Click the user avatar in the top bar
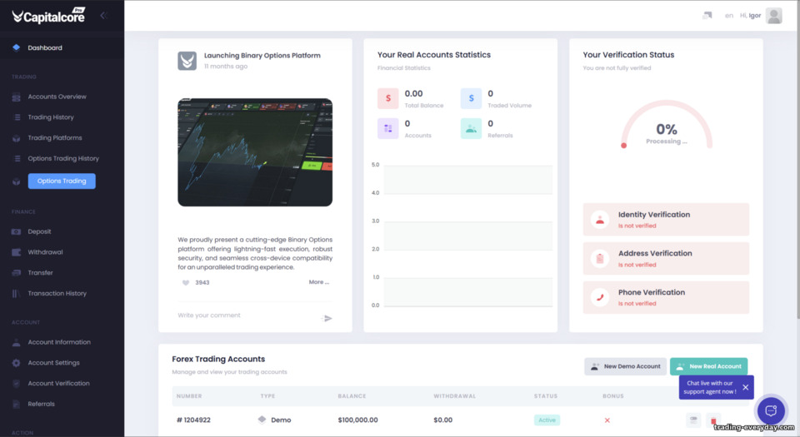This screenshot has width=800, height=437. (x=773, y=15)
